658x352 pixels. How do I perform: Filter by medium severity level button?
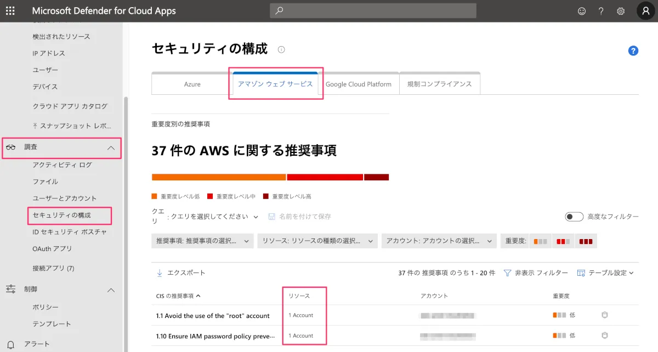[x=562, y=241]
